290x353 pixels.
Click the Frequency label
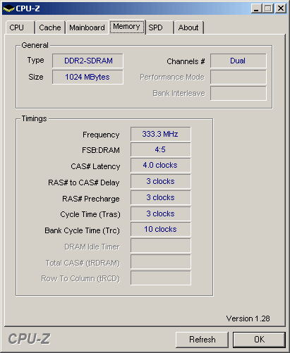101,135
